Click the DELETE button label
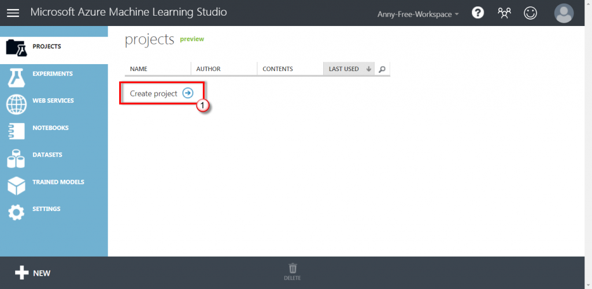 [x=293, y=278]
